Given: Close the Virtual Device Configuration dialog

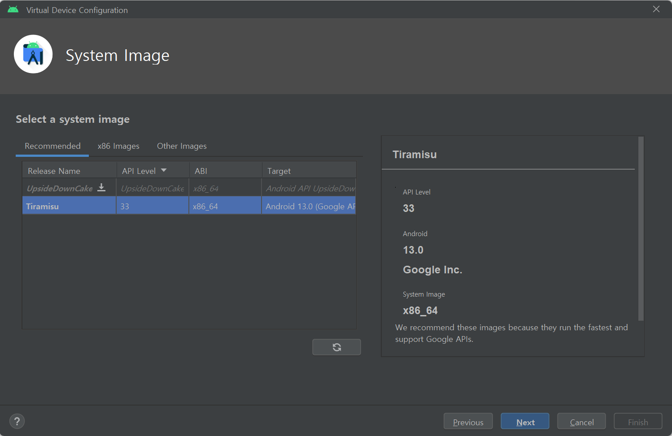Looking at the screenshot, I should [656, 9].
